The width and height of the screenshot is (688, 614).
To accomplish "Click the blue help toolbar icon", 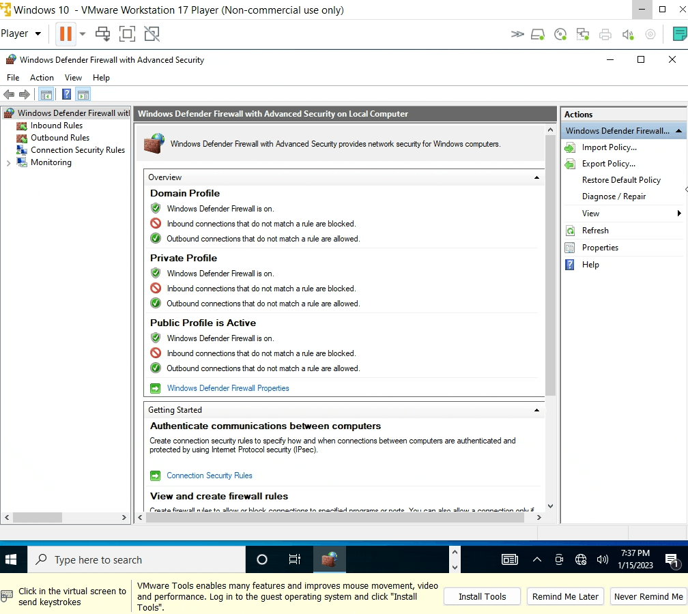I will 66,94.
